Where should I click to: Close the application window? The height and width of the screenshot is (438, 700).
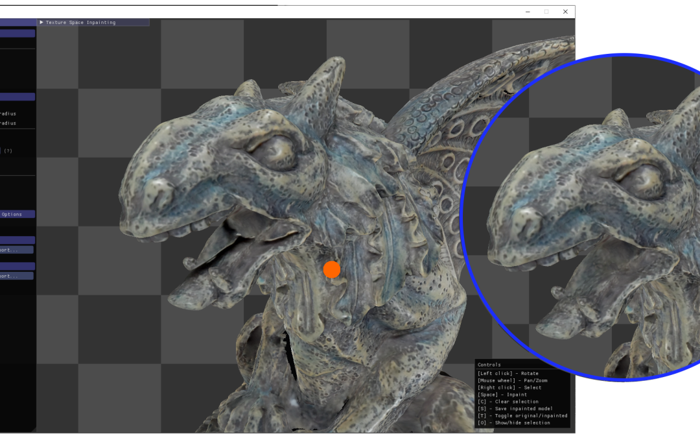tap(565, 12)
